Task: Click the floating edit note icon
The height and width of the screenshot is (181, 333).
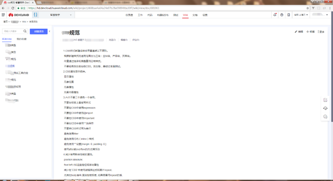Action: pos(325,100)
